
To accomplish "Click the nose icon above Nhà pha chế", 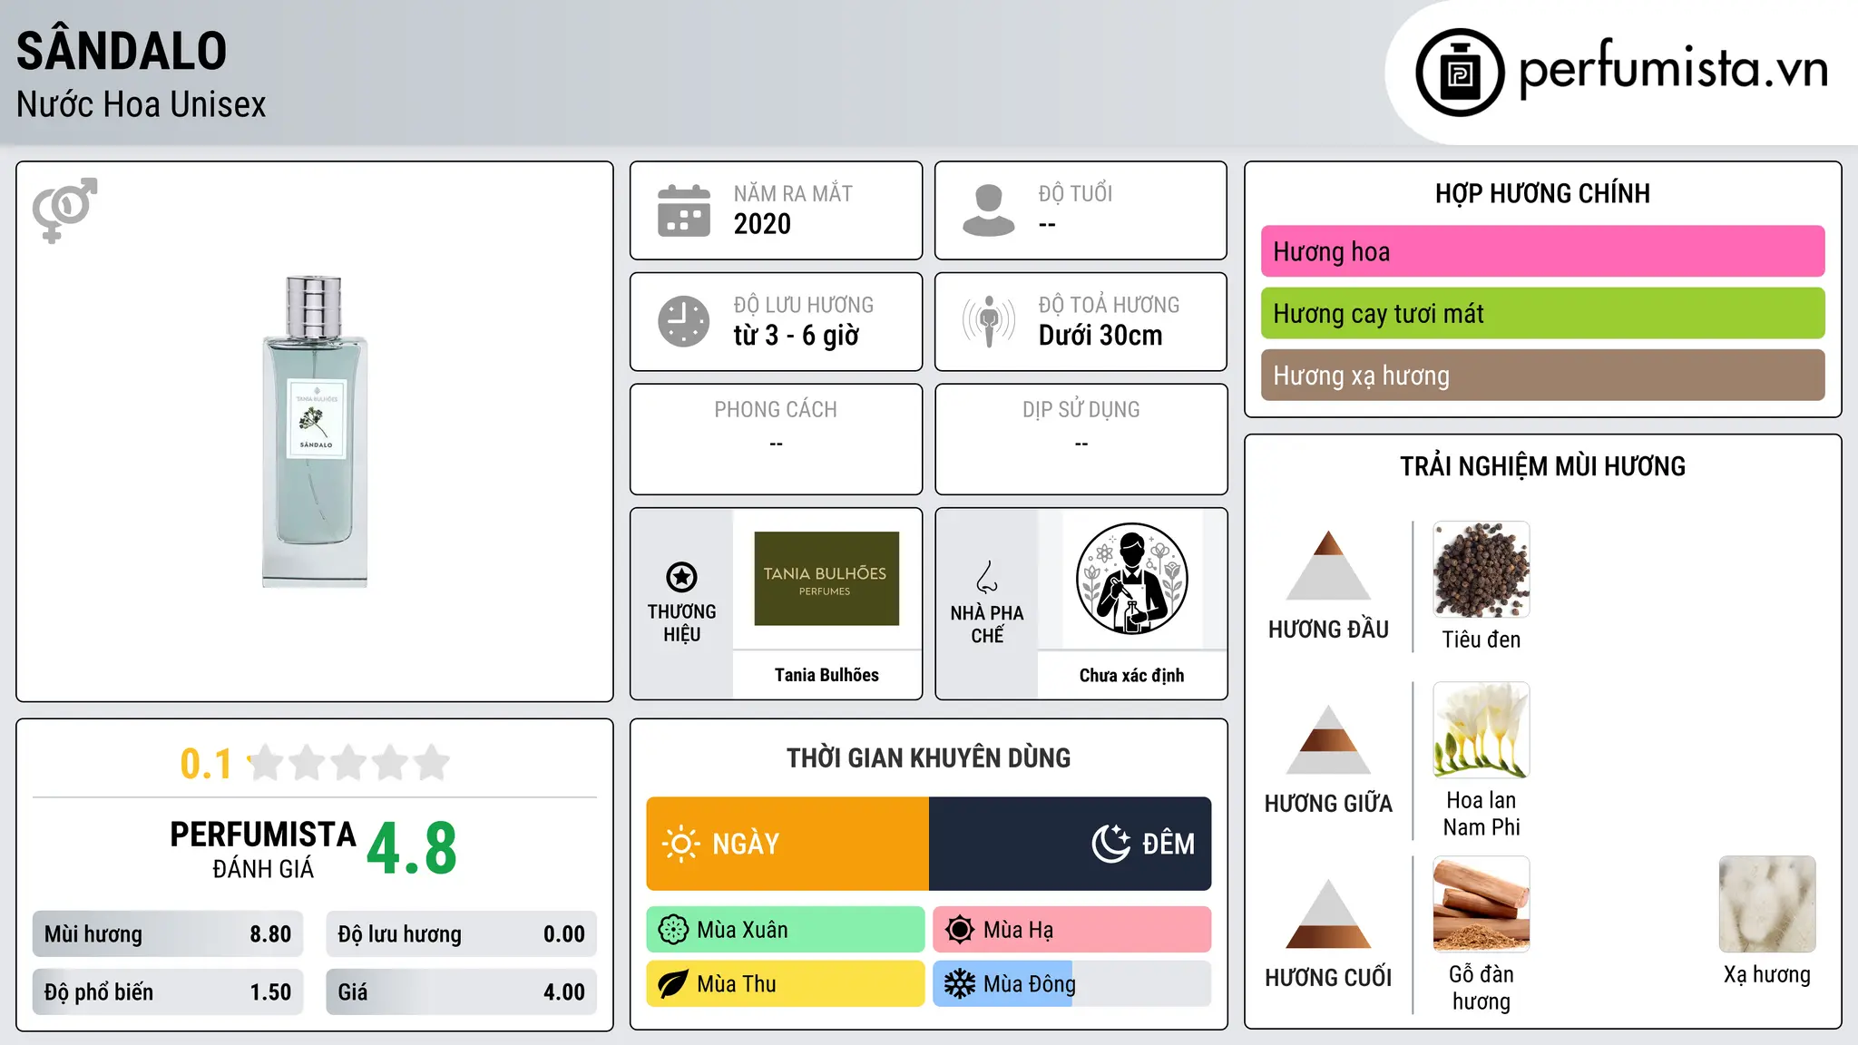I will (987, 577).
